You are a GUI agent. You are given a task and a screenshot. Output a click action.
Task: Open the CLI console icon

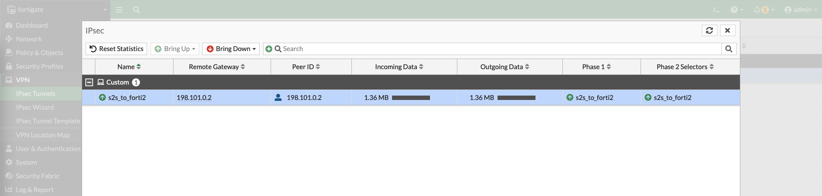[x=716, y=10]
